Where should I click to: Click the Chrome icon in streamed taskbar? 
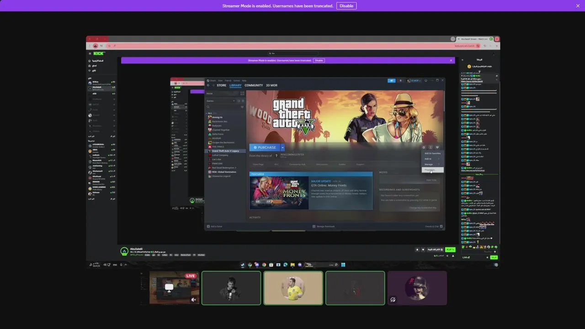(x=264, y=265)
